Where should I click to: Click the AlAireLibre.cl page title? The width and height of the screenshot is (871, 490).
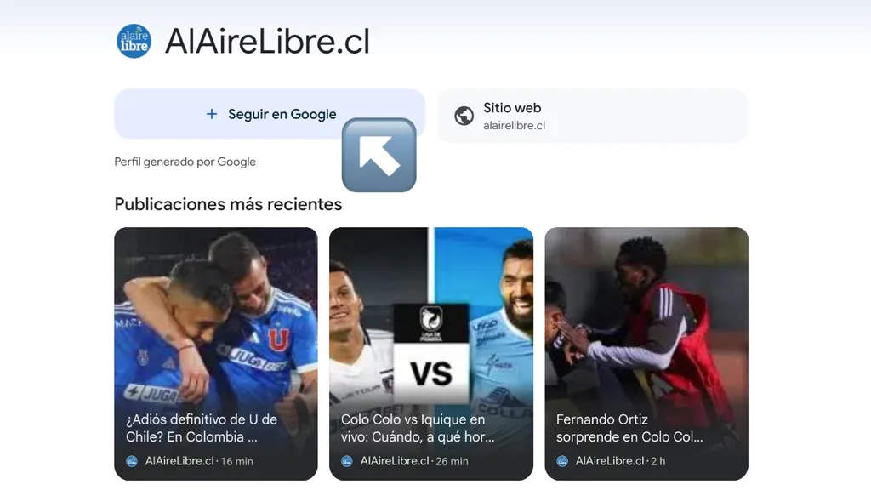[x=267, y=41]
